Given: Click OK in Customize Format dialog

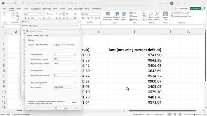Looking at the screenshot, I should pos(56,108).
